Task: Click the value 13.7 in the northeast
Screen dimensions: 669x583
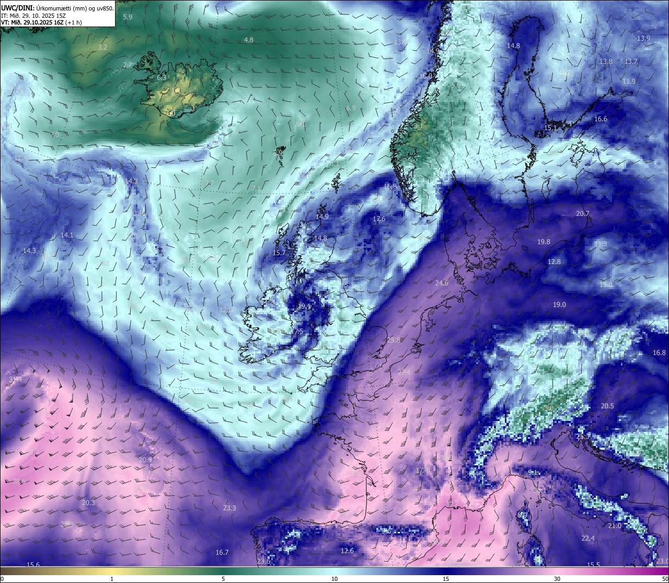Action: click(x=631, y=62)
